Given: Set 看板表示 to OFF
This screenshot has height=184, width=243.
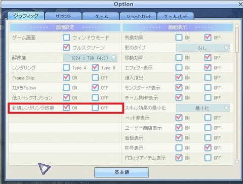Looking at the screenshot, I should (208, 138).
